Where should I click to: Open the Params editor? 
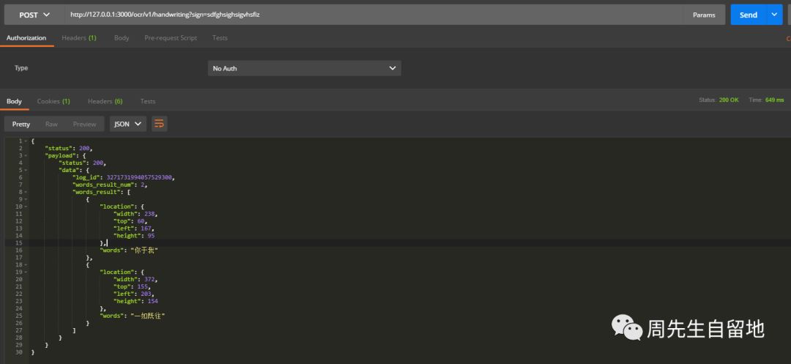(704, 15)
